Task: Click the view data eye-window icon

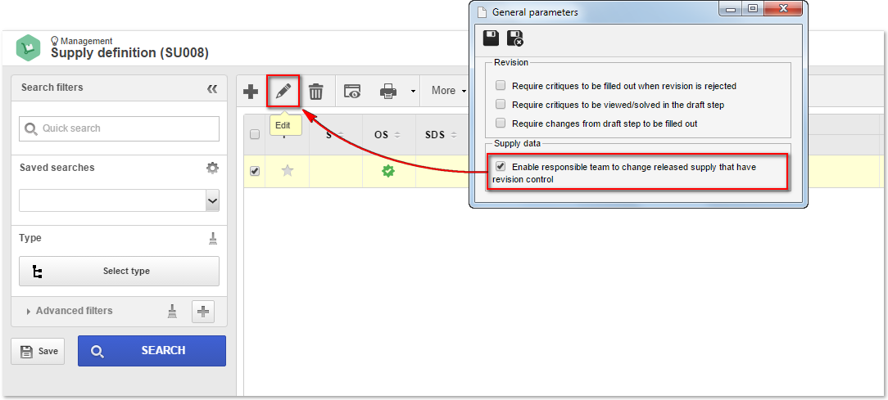Action: coord(352,91)
